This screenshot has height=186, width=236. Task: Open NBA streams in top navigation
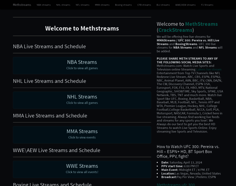[x=44, y=5]
